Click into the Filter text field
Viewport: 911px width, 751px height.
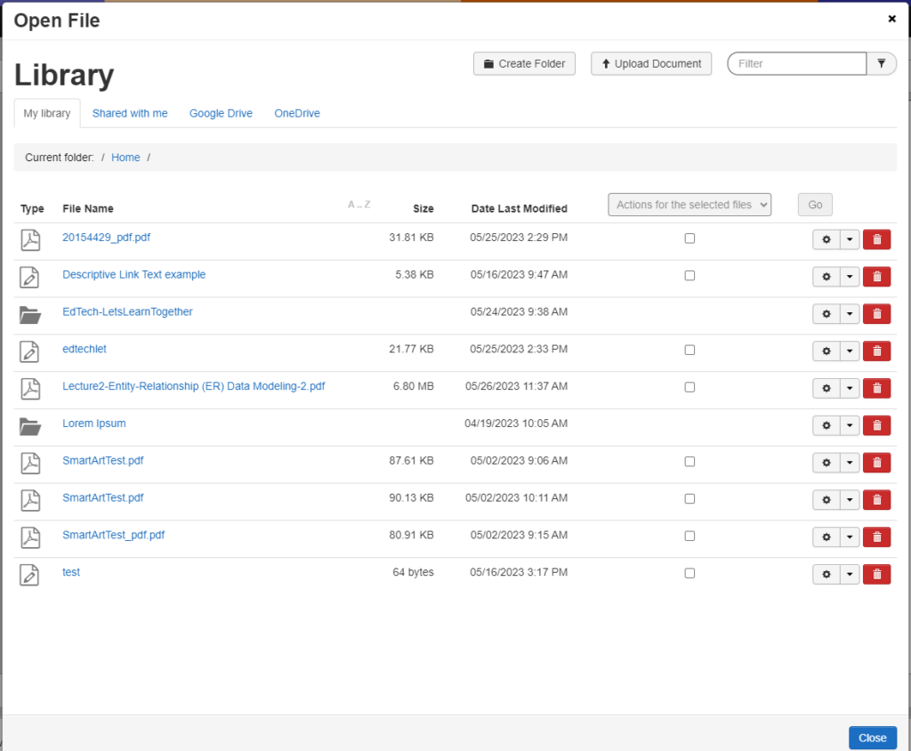tap(797, 64)
